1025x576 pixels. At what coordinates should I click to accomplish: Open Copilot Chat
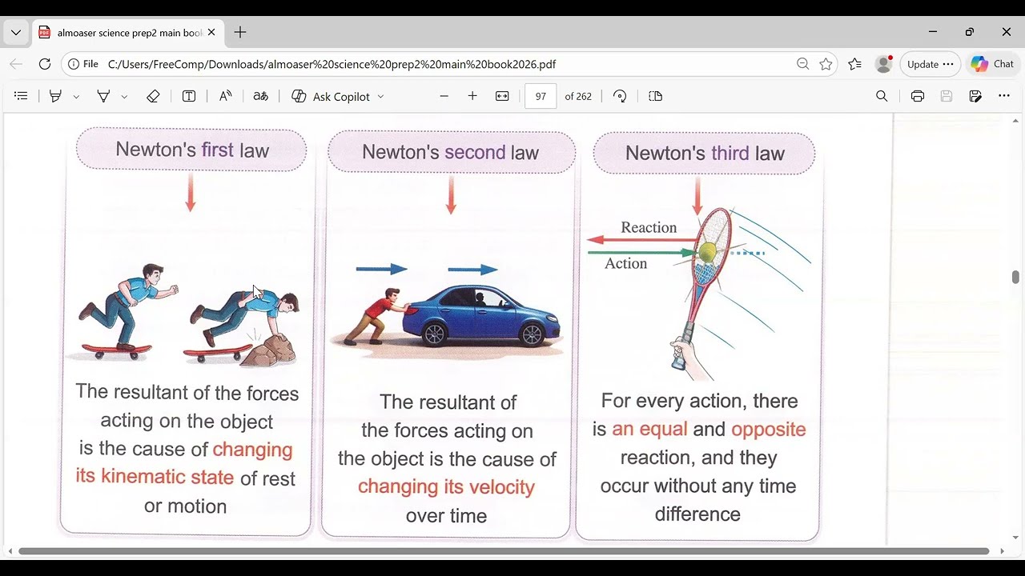(992, 64)
